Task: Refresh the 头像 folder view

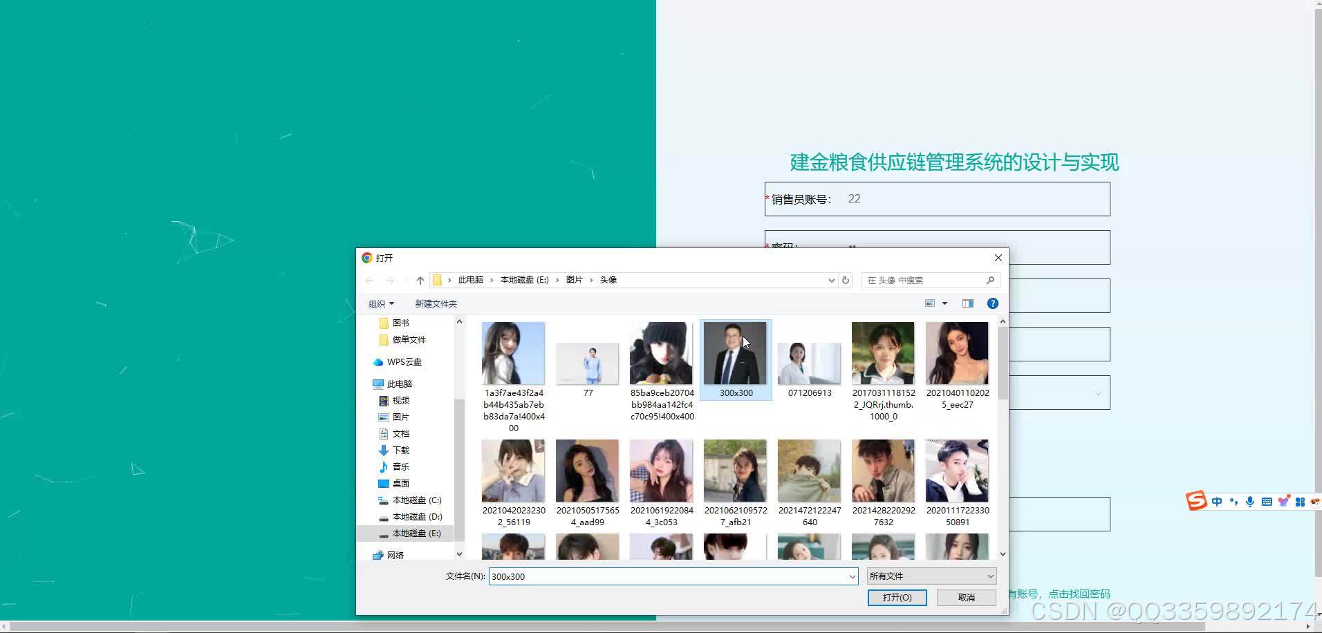Action: tap(845, 280)
